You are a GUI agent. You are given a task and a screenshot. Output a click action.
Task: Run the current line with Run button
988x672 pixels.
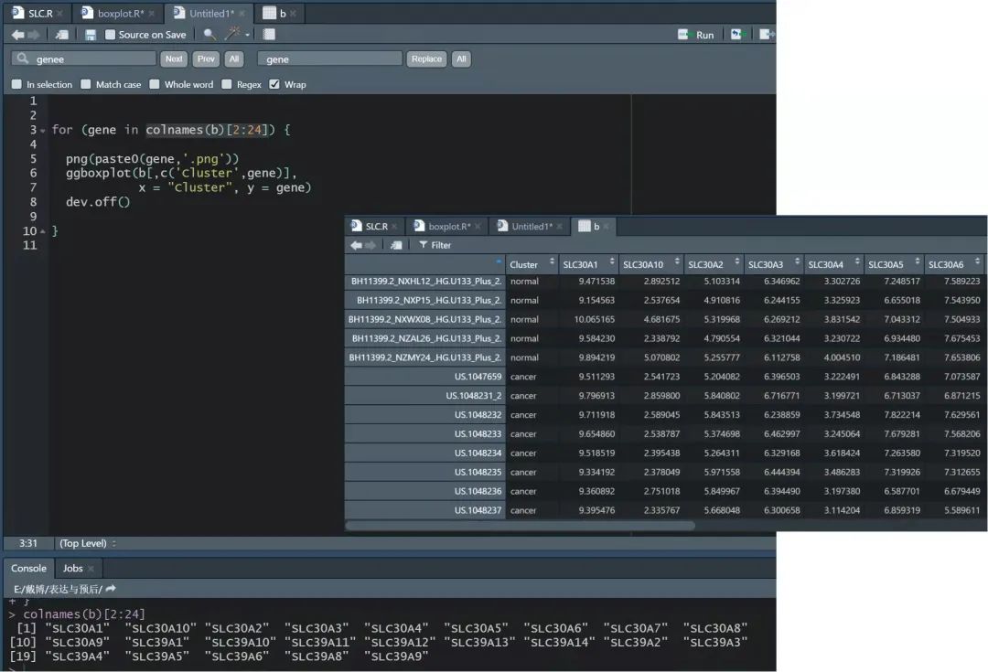(696, 35)
